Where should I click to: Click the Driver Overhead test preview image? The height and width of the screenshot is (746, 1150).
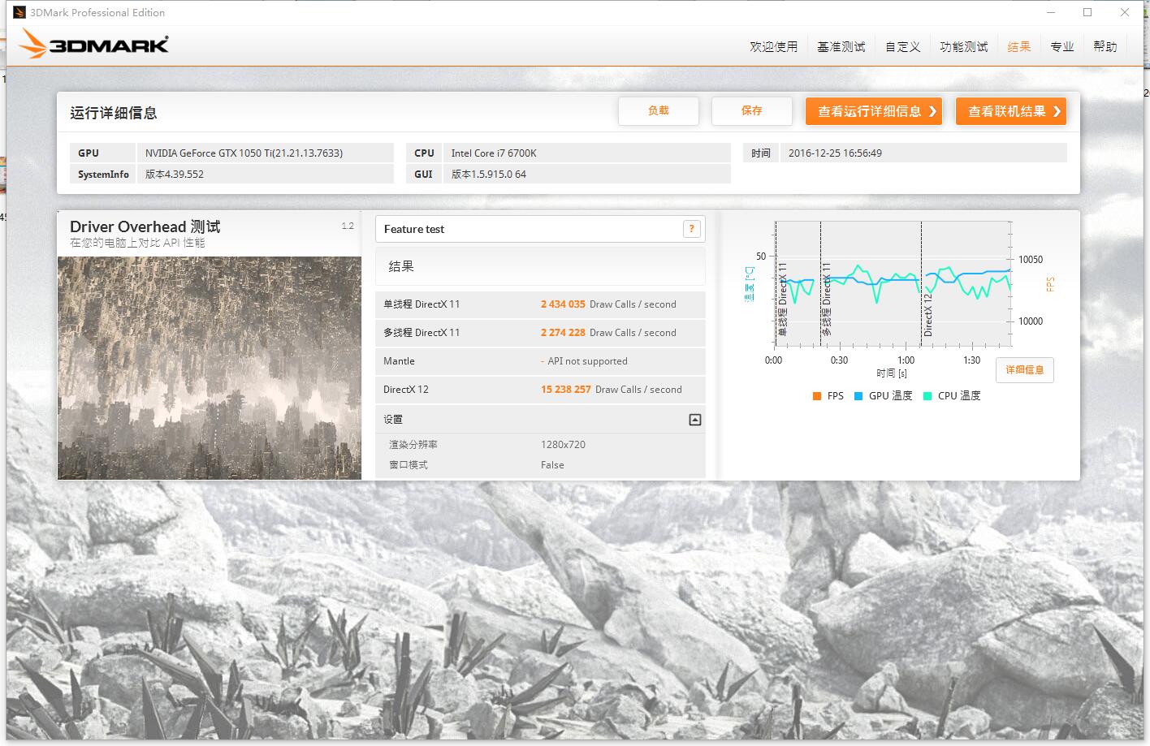tap(209, 367)
